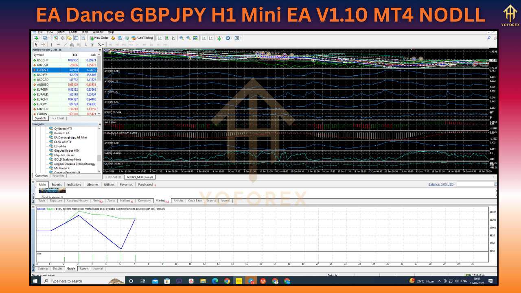Viewport: 521px width, 293px height.
Task: Tile chart windows with the arrange icon
Action: tap(195, 38)
